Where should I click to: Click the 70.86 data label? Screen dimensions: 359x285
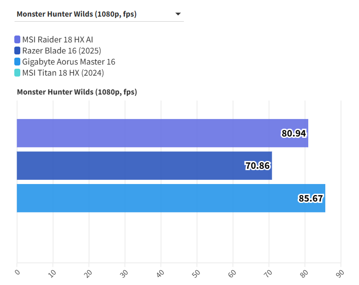257,166
